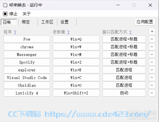Image resolution: width=159 pixels, height=122 pixels.
Task: Open match mode dropdown for chrome
Action: pyautogui.click(x=124, y=47)
